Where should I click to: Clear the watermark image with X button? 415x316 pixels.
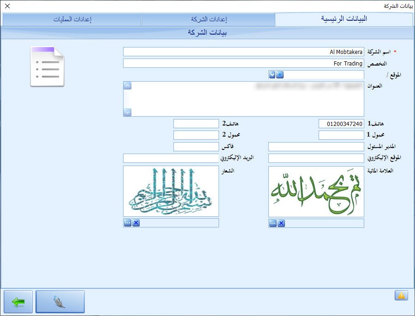pos(281,223)
